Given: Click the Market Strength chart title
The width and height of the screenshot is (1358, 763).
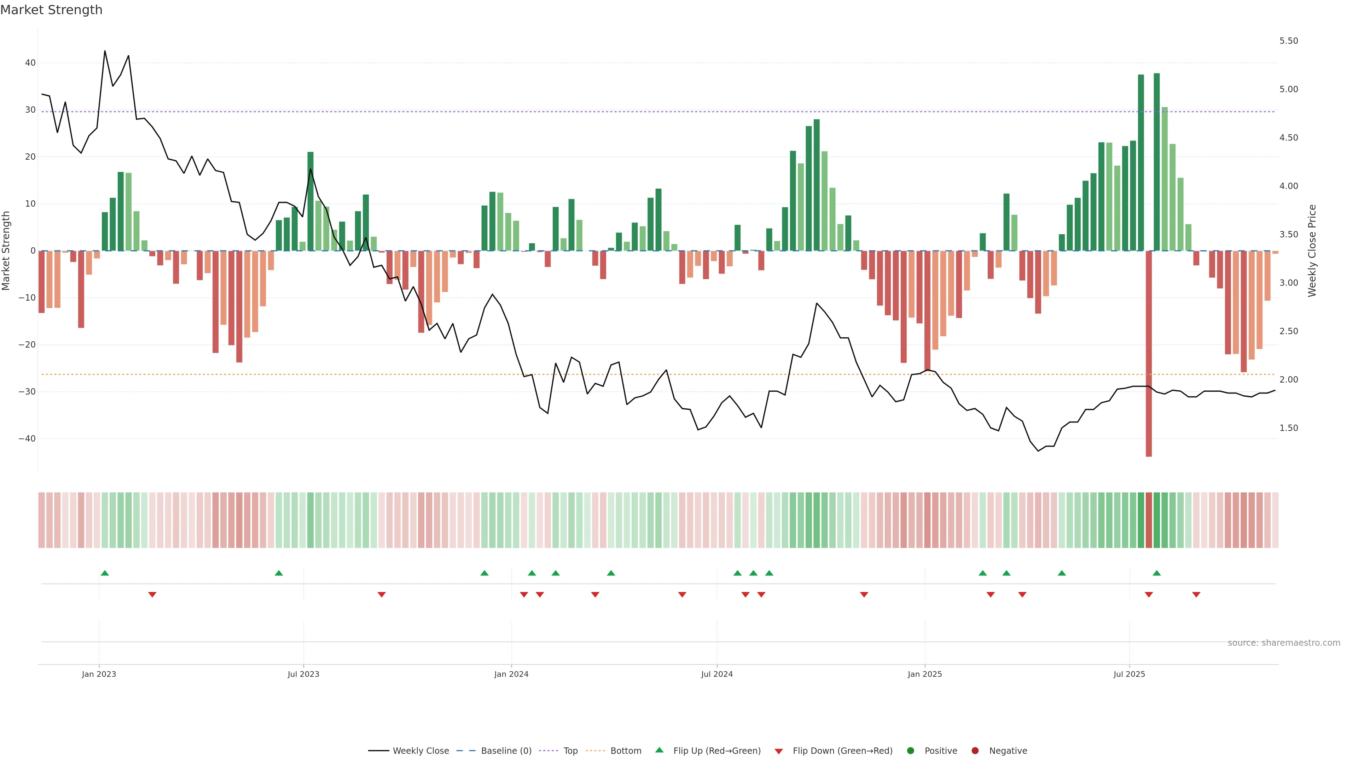Looking at the screenshot, I should click(x=51, y=10).
